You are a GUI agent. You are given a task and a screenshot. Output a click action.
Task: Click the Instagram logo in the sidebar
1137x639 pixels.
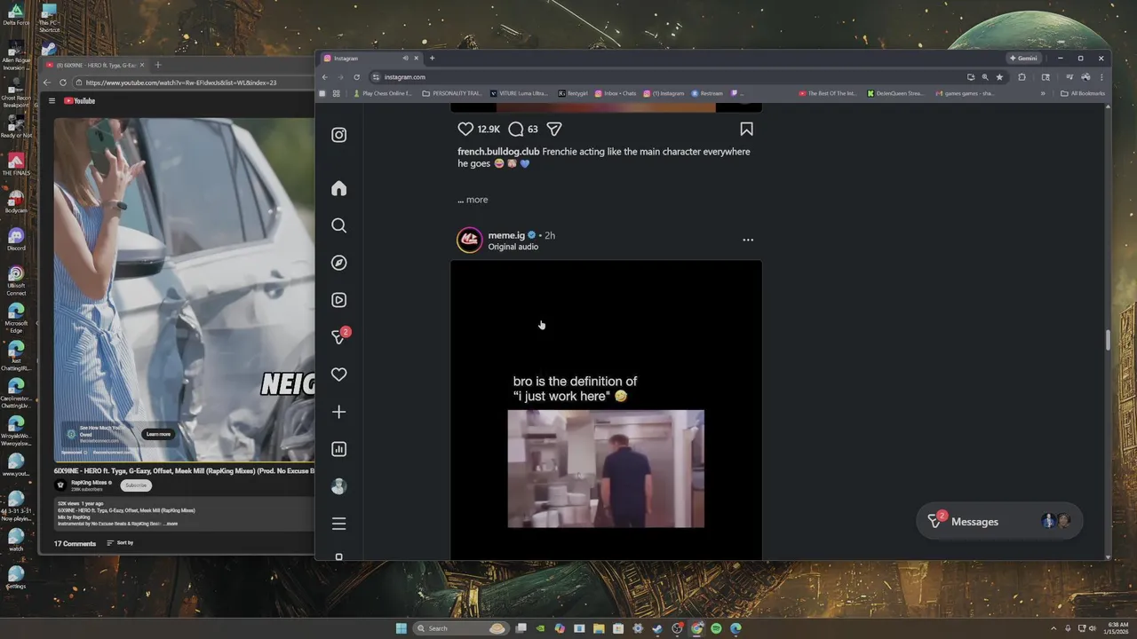click(x=338, y=135)
